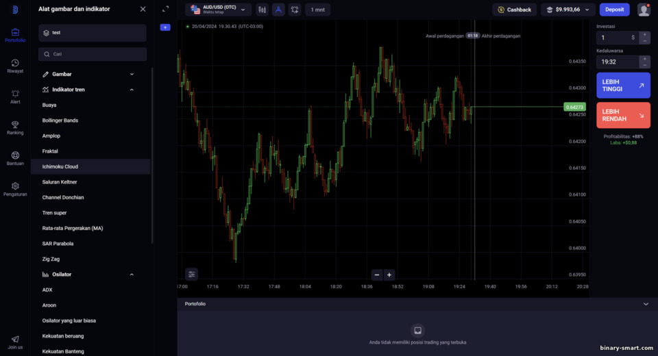Open the Ranking trophy icon
The width and height of the screenshot is (658, 356).
[x=15, y=127]
